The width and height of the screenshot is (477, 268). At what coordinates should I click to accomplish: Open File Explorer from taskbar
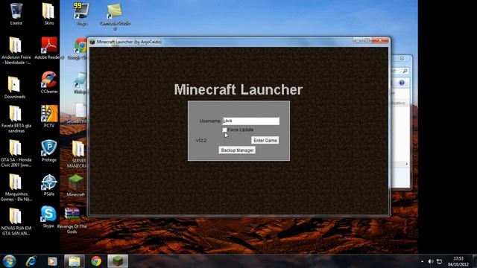click(x=75, y=261)
